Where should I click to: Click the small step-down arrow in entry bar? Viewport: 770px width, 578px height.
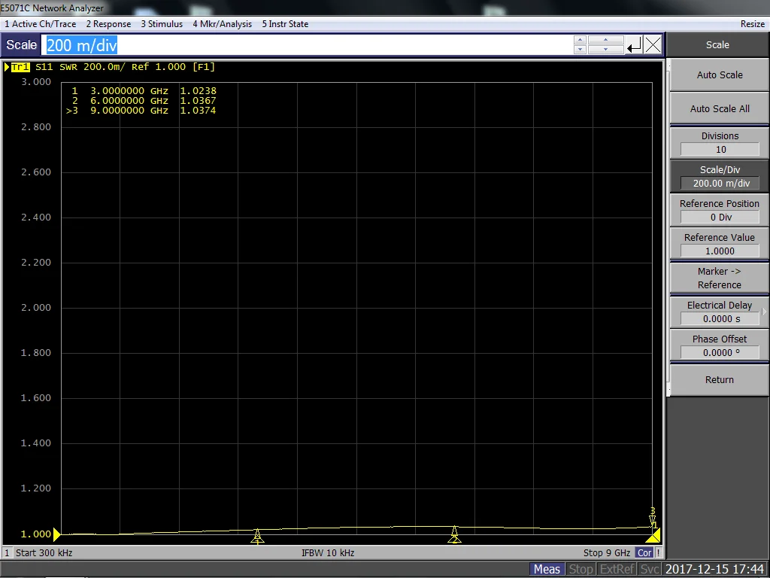(579, 50)
